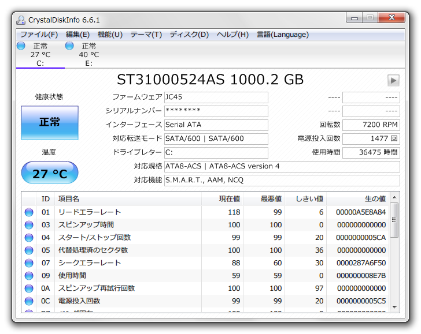The width and height of the screenshot is (421, 334).
Task: Click raw value 000000008E7B
Action: pos(361,276)
